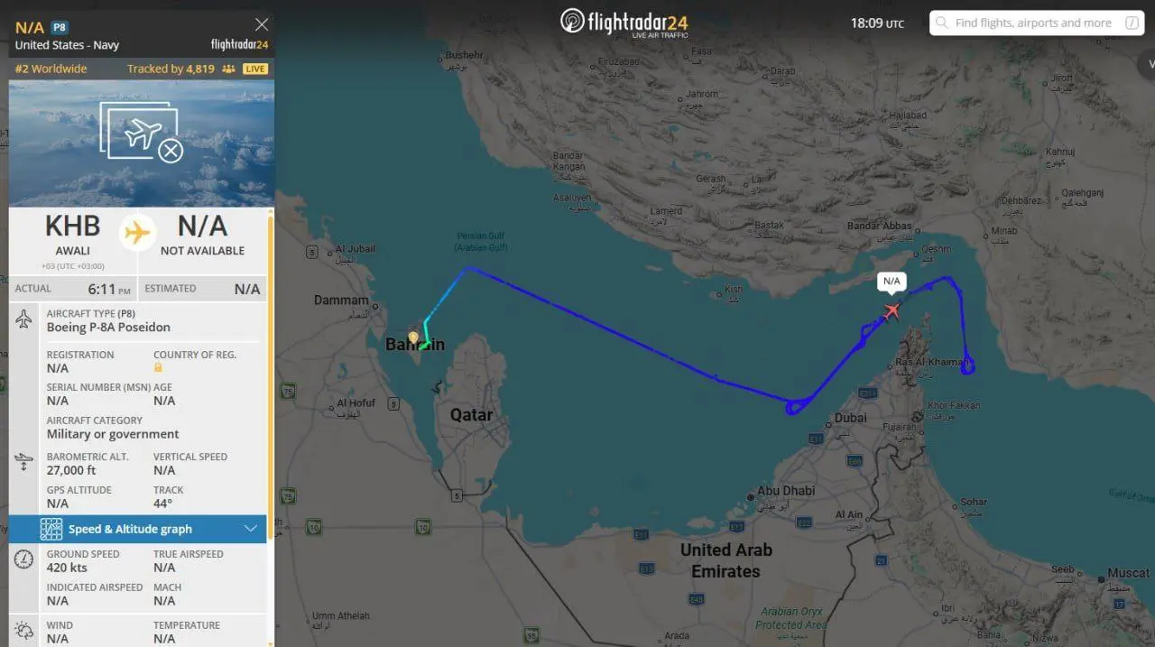Click the P8 aircraft type badge in header
Image resolution: width=1155 pixels, height=647 pixels.
click(x=59, y=27)
